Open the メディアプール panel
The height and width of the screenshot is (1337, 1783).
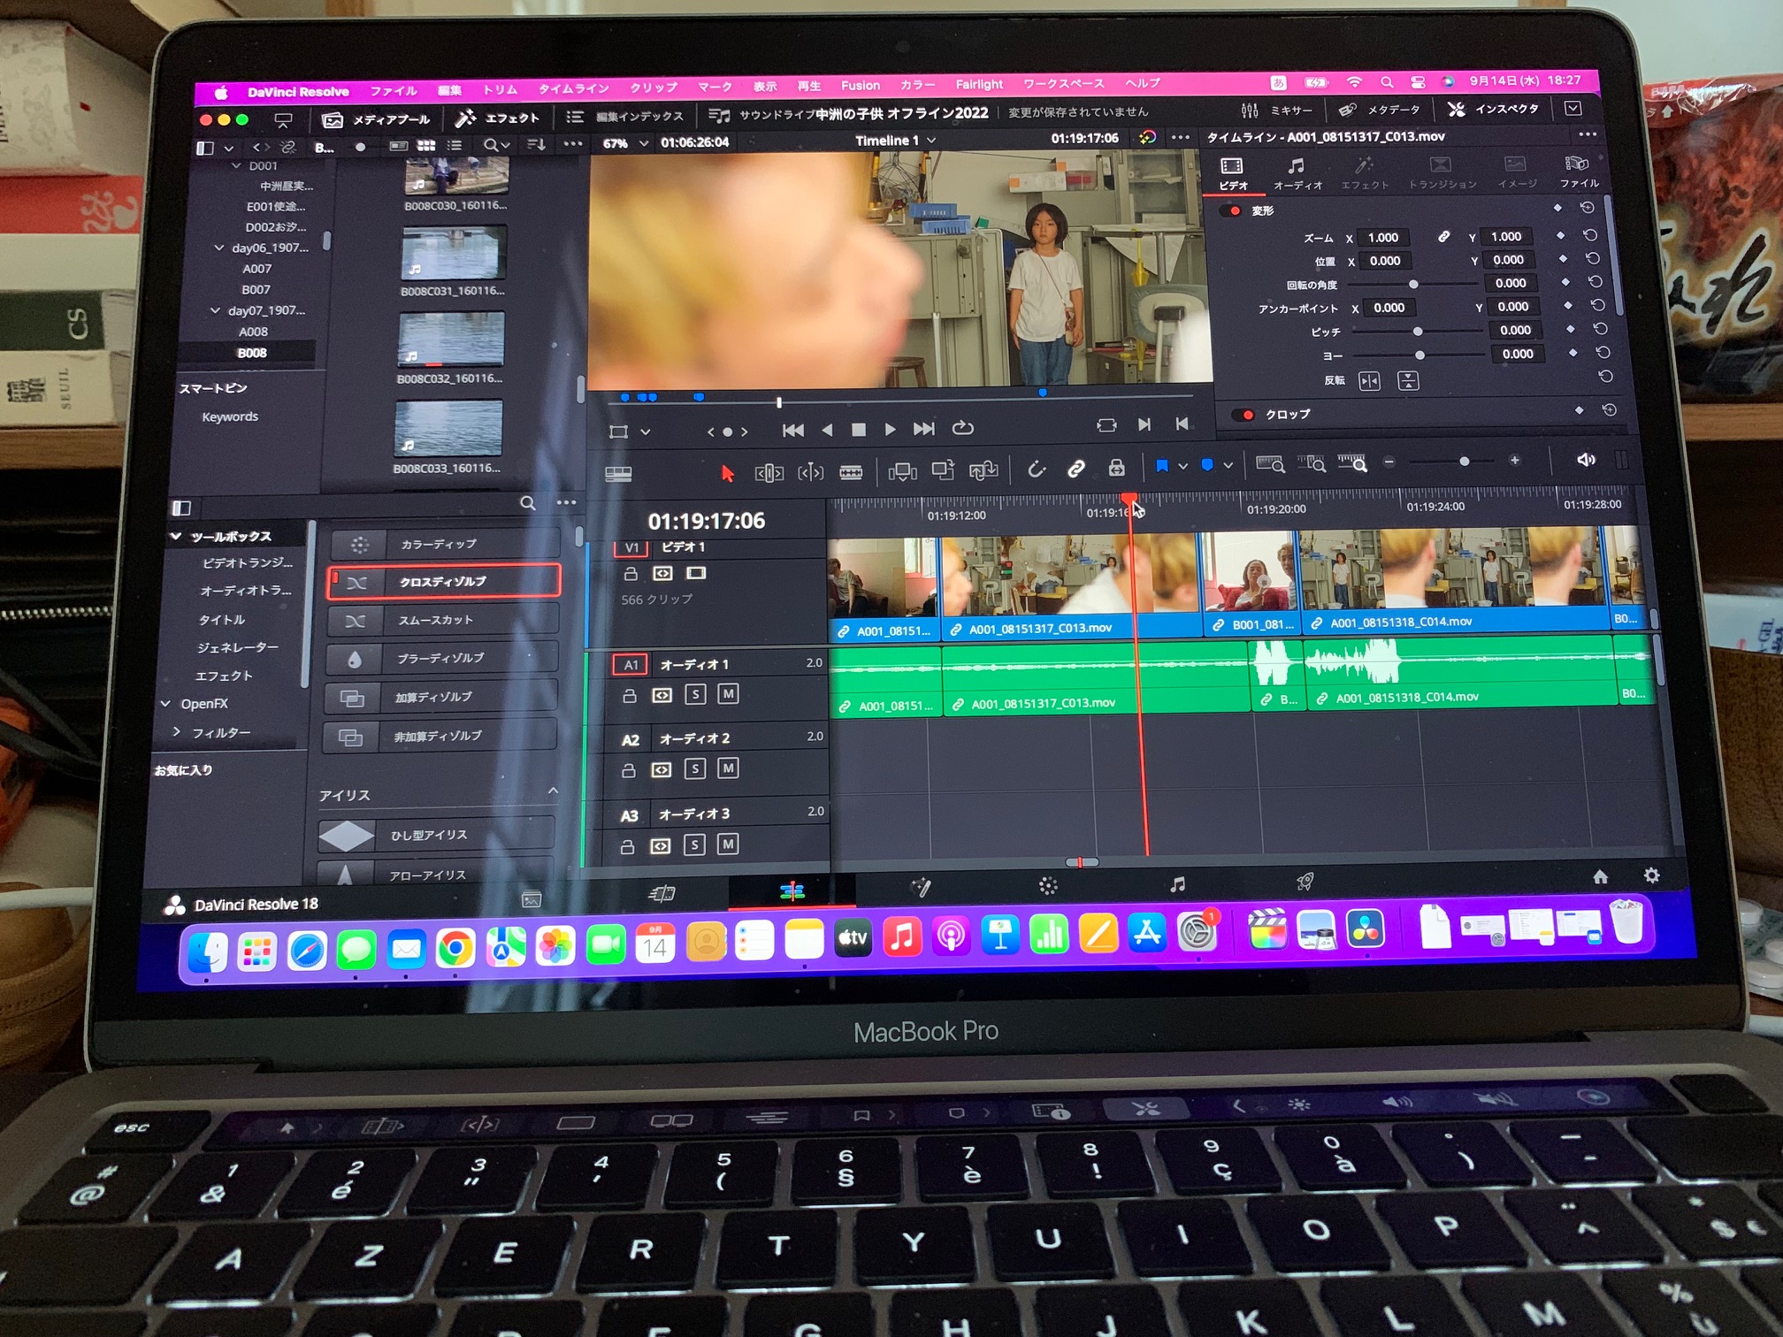(x=378, y=119)
